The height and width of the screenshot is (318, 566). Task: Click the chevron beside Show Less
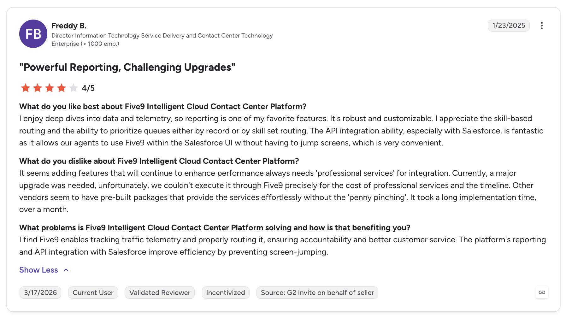(x=66, y=270)
